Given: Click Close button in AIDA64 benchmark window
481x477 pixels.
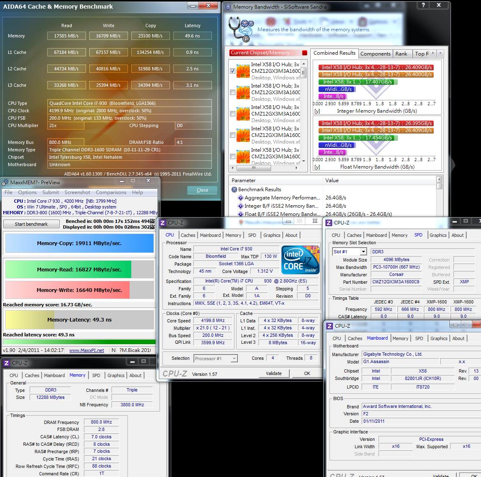Looking at the screenshot, I should 202,190.
